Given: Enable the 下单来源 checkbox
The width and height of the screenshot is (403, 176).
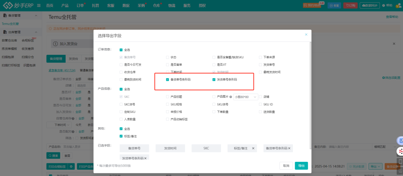Looking at the screenshot, I should [260, 57].
